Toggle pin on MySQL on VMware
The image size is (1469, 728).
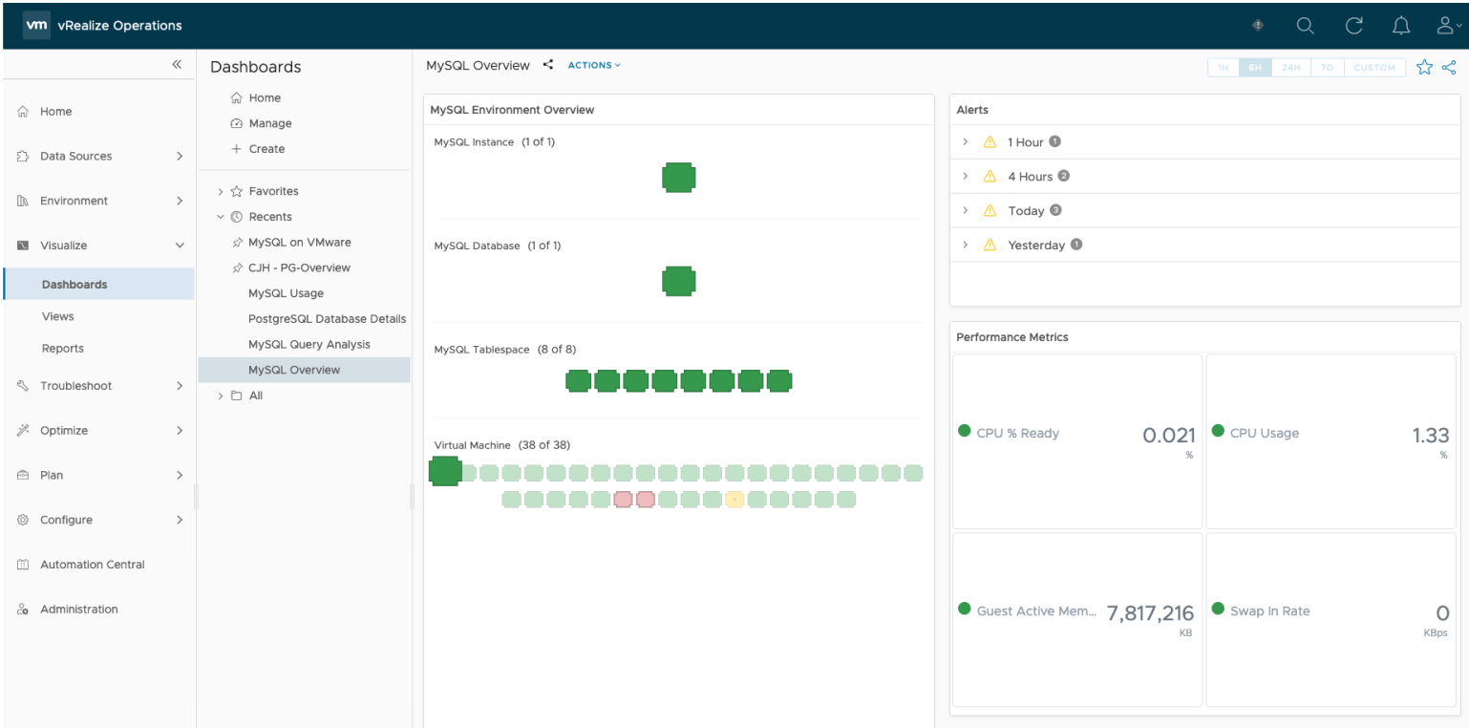pyautogui.click(x=237, y=243)
